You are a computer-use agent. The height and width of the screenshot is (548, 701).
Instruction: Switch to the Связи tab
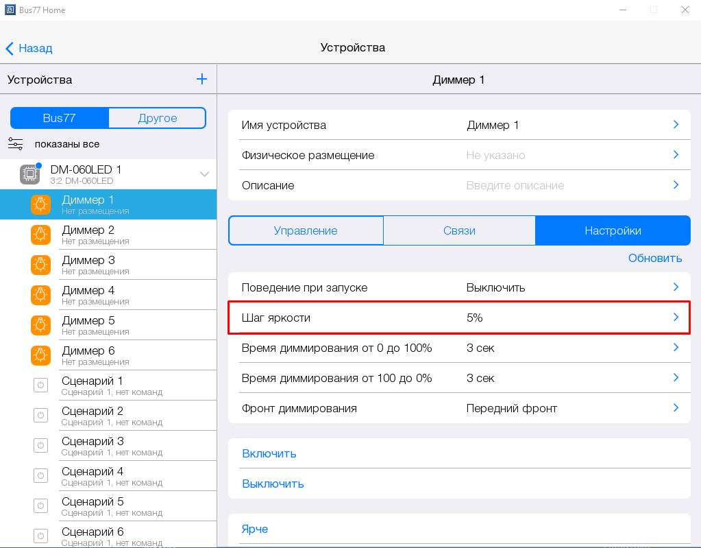coord(459,230)
